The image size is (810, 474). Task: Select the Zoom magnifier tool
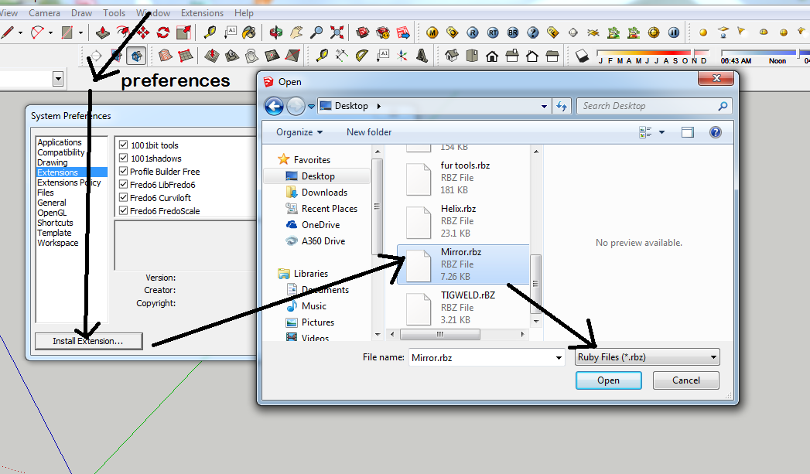tap(316, 33)
